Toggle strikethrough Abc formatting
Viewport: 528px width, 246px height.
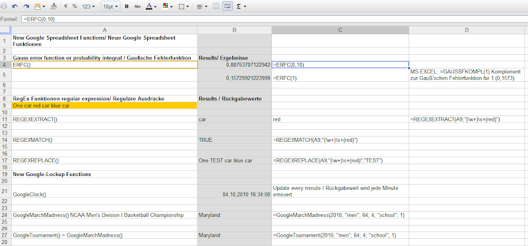(x=137, y=6)
